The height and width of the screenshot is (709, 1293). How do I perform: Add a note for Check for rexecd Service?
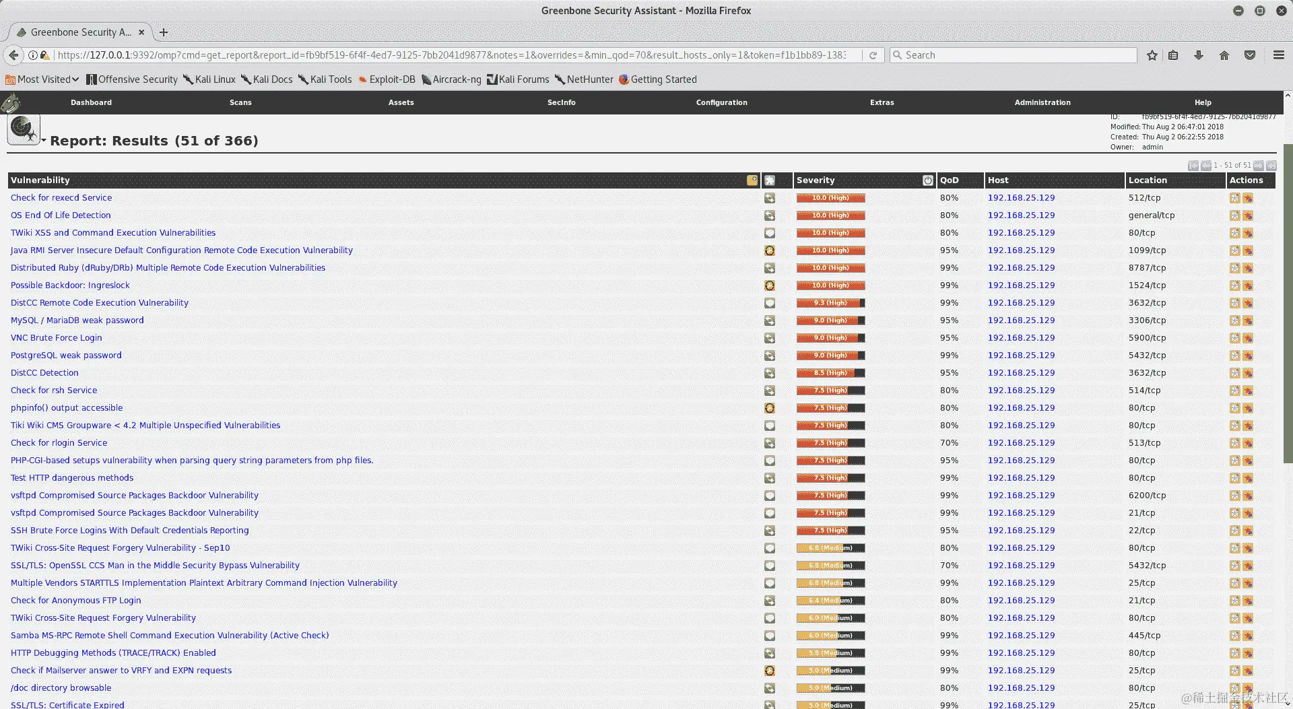pyautogui.click(x=1234, y=198)
